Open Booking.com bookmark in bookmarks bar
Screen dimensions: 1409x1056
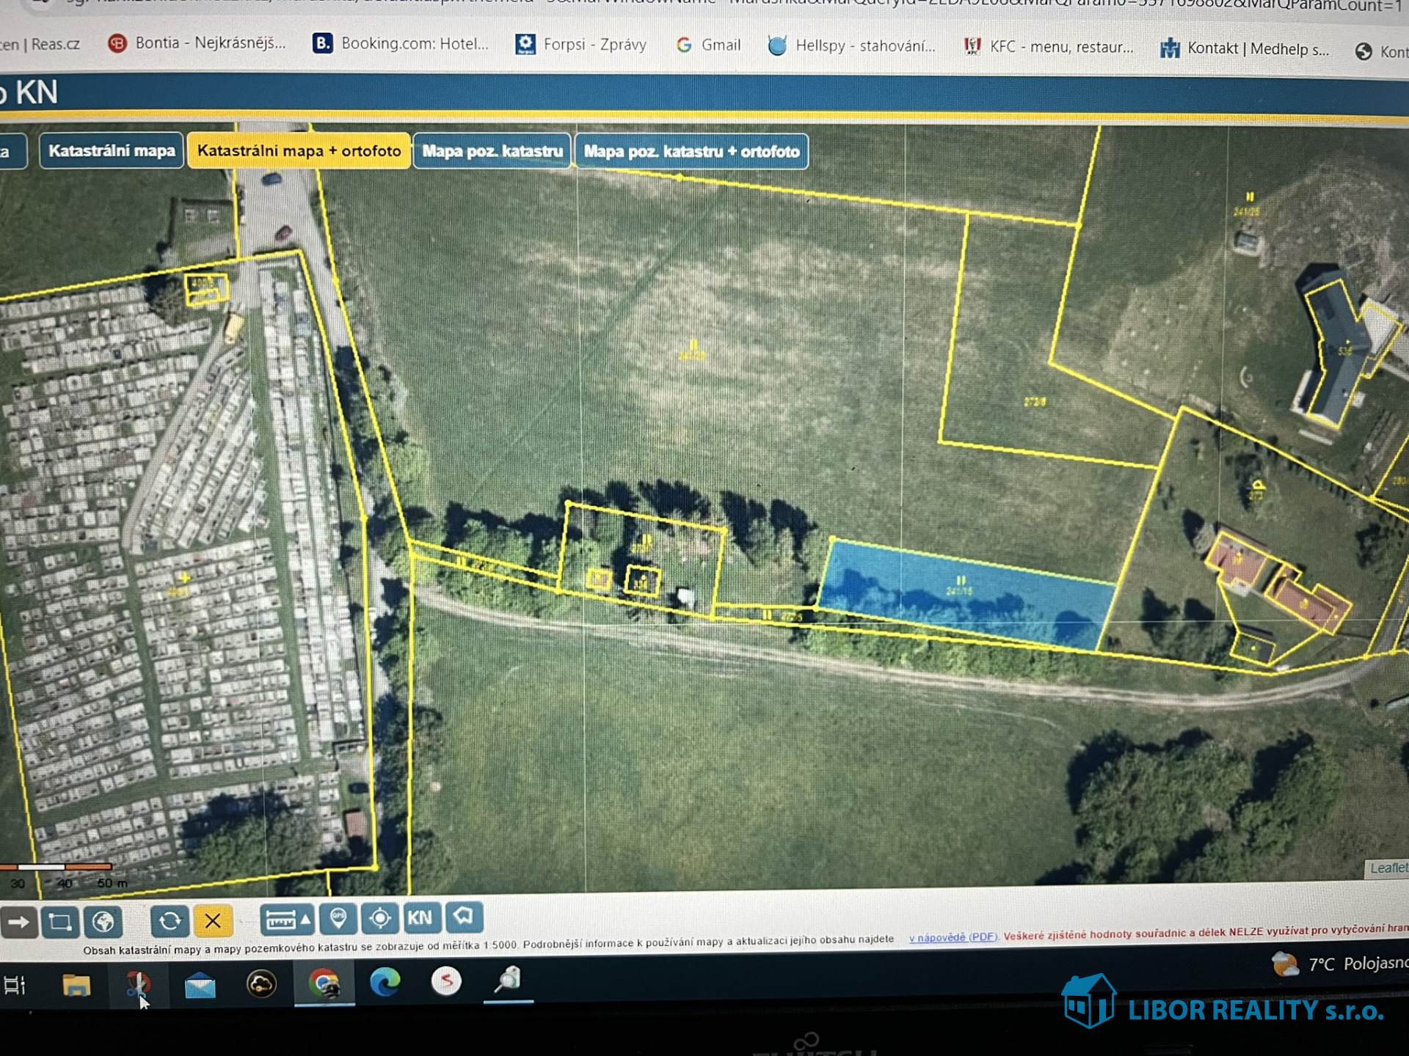point(401,44)
